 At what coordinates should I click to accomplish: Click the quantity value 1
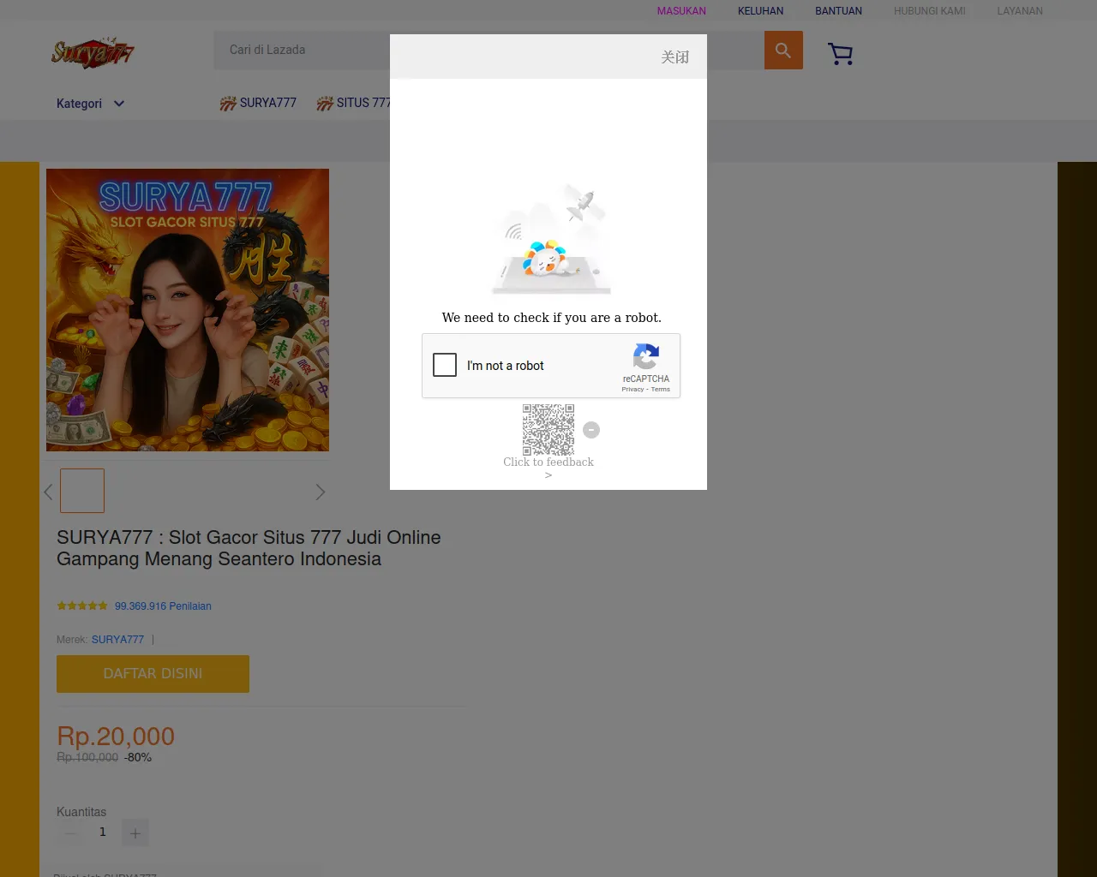(x=103, y=832)
